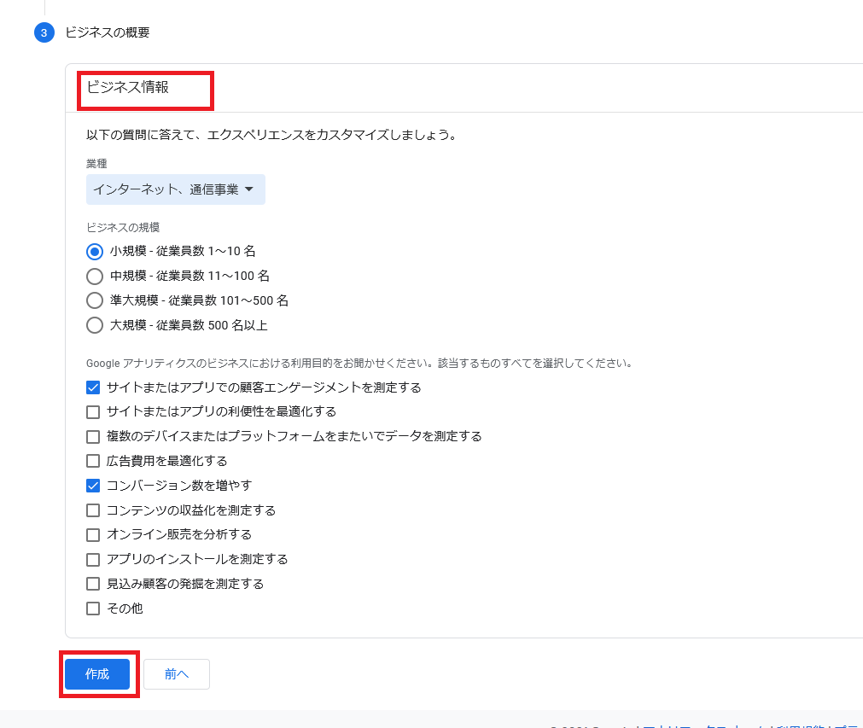Uncheck コンバージョン数を増やす
Screen dimensions: 863x728
94,486
